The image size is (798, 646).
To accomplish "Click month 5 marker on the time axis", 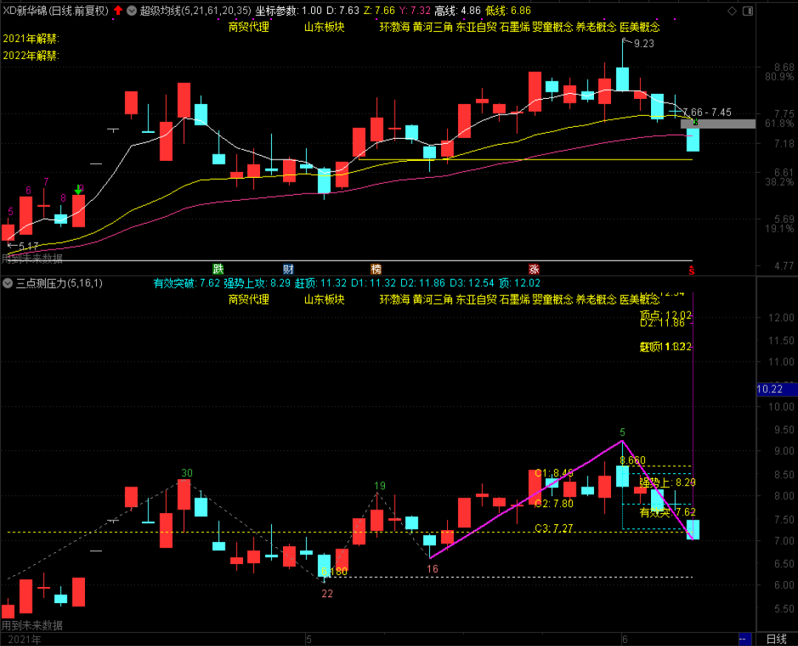I will (308, 639).
